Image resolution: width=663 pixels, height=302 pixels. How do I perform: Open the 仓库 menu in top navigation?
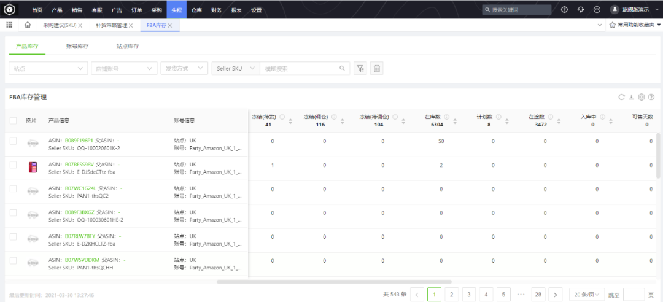point(196,10)
